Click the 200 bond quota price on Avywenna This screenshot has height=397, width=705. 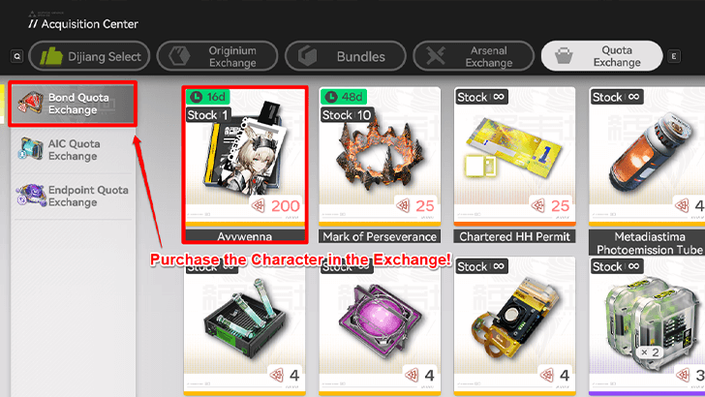(276, 206)
